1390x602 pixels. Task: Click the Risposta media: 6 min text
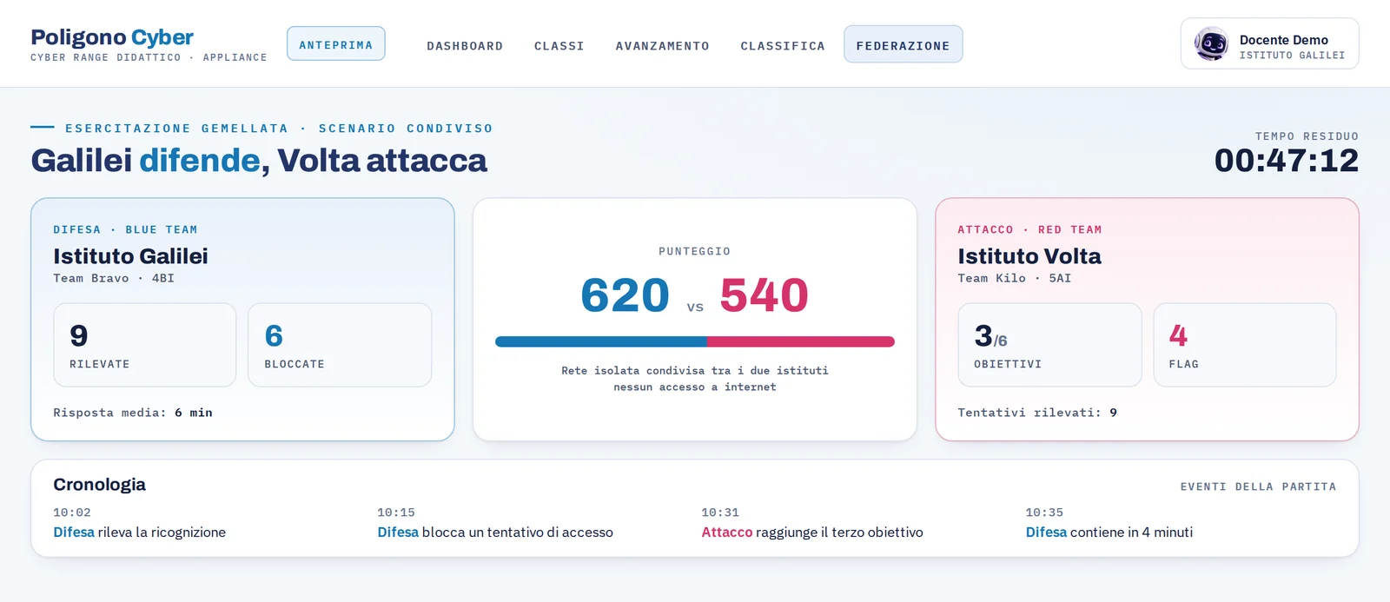click(x=133, y=413)
